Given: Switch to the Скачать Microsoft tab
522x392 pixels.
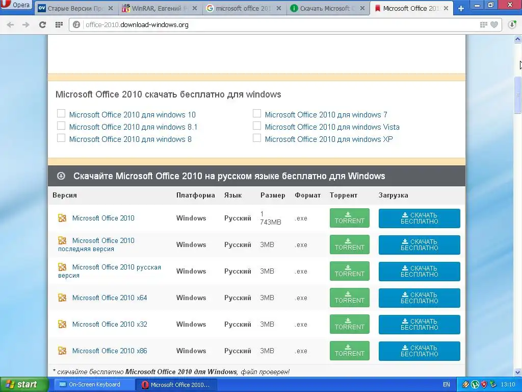Looking at the screenshot, I should 328,8.
